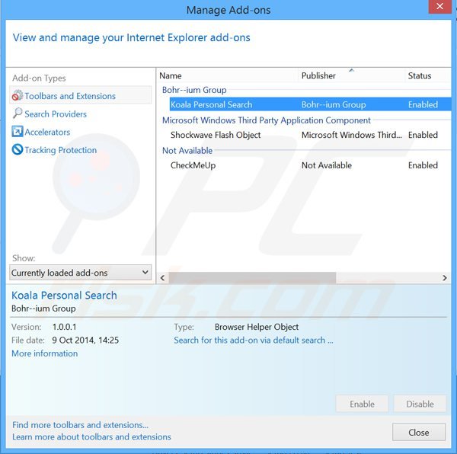Open the More information link
The width and height of the screenshot is (457, 454).
(44, 353)
